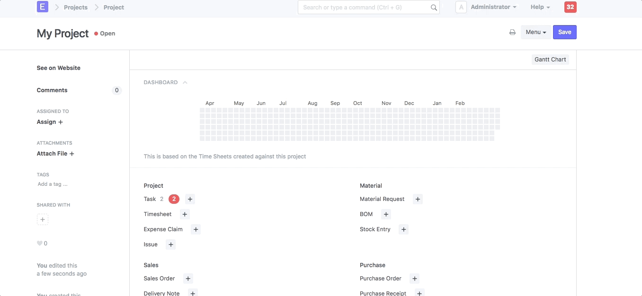The width and height of the screenshot is (642, 296).
Task: Open the Sales Order list link
Action: coord(159,279)
